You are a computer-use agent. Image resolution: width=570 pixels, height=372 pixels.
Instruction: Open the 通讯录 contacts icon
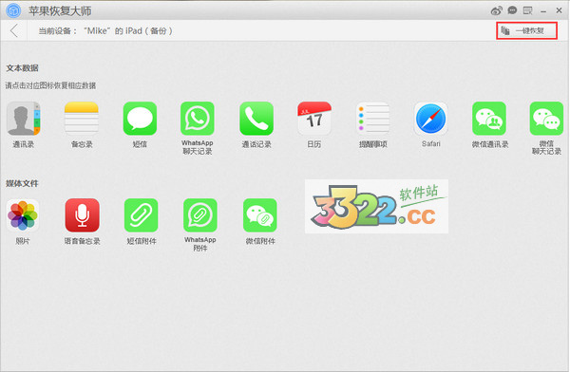23,119
